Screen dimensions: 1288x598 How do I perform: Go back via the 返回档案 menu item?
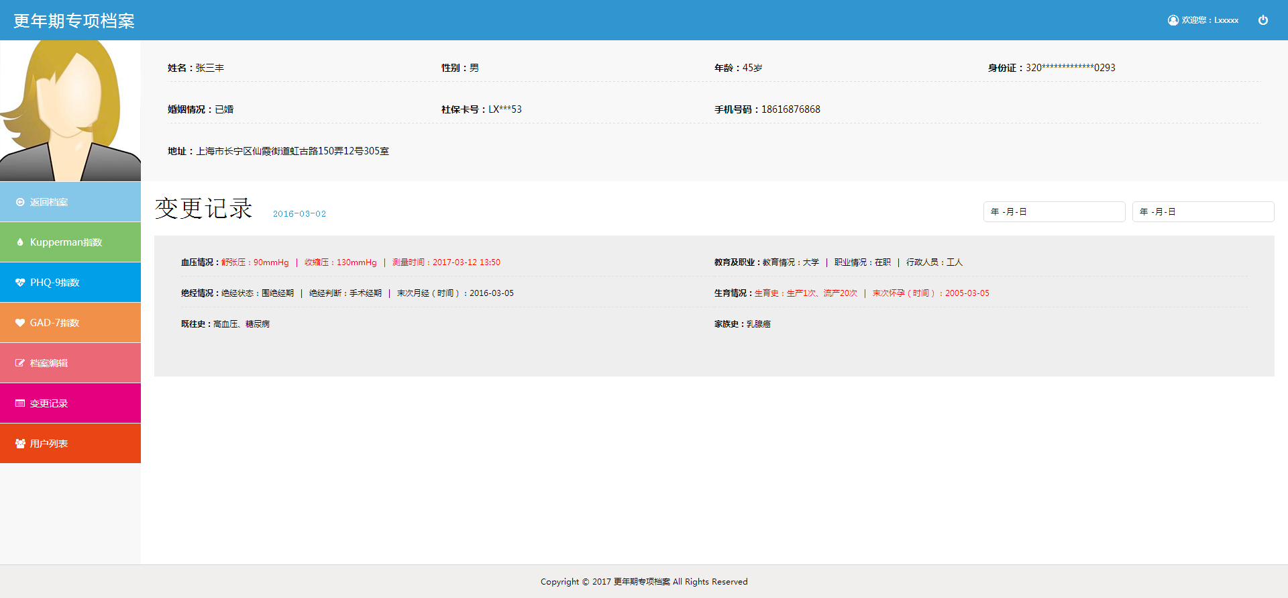48,202
